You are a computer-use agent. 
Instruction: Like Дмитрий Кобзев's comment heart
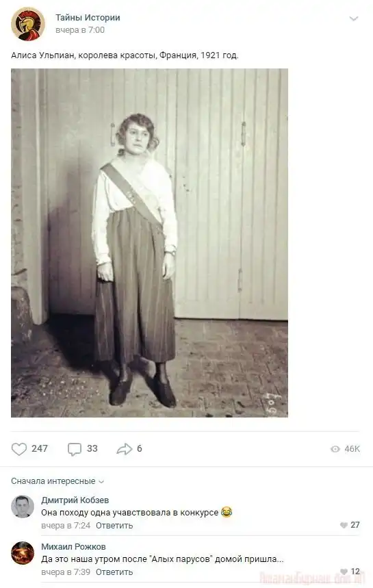pos(344,525)
